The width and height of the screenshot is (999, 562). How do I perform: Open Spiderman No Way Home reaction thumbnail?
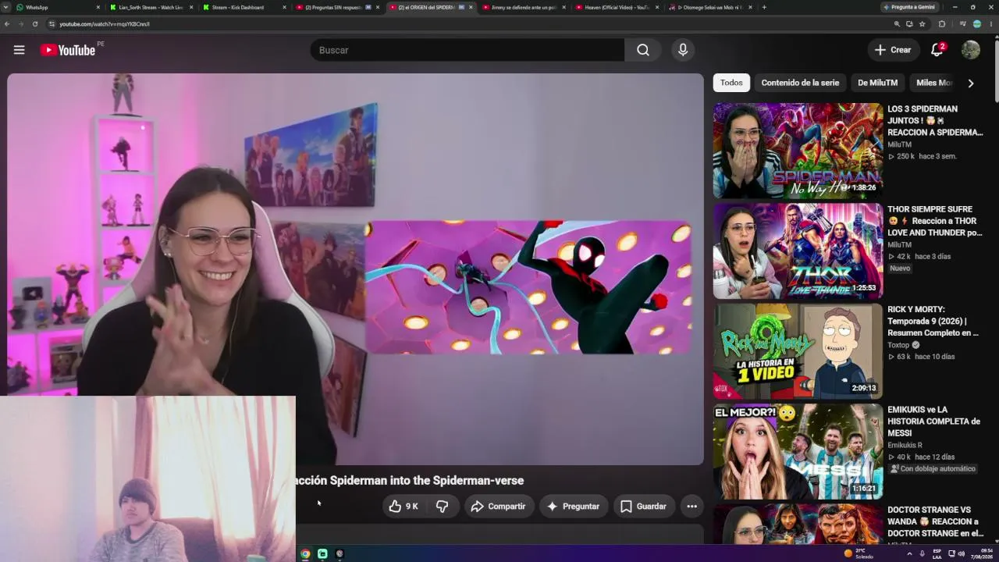798,151
